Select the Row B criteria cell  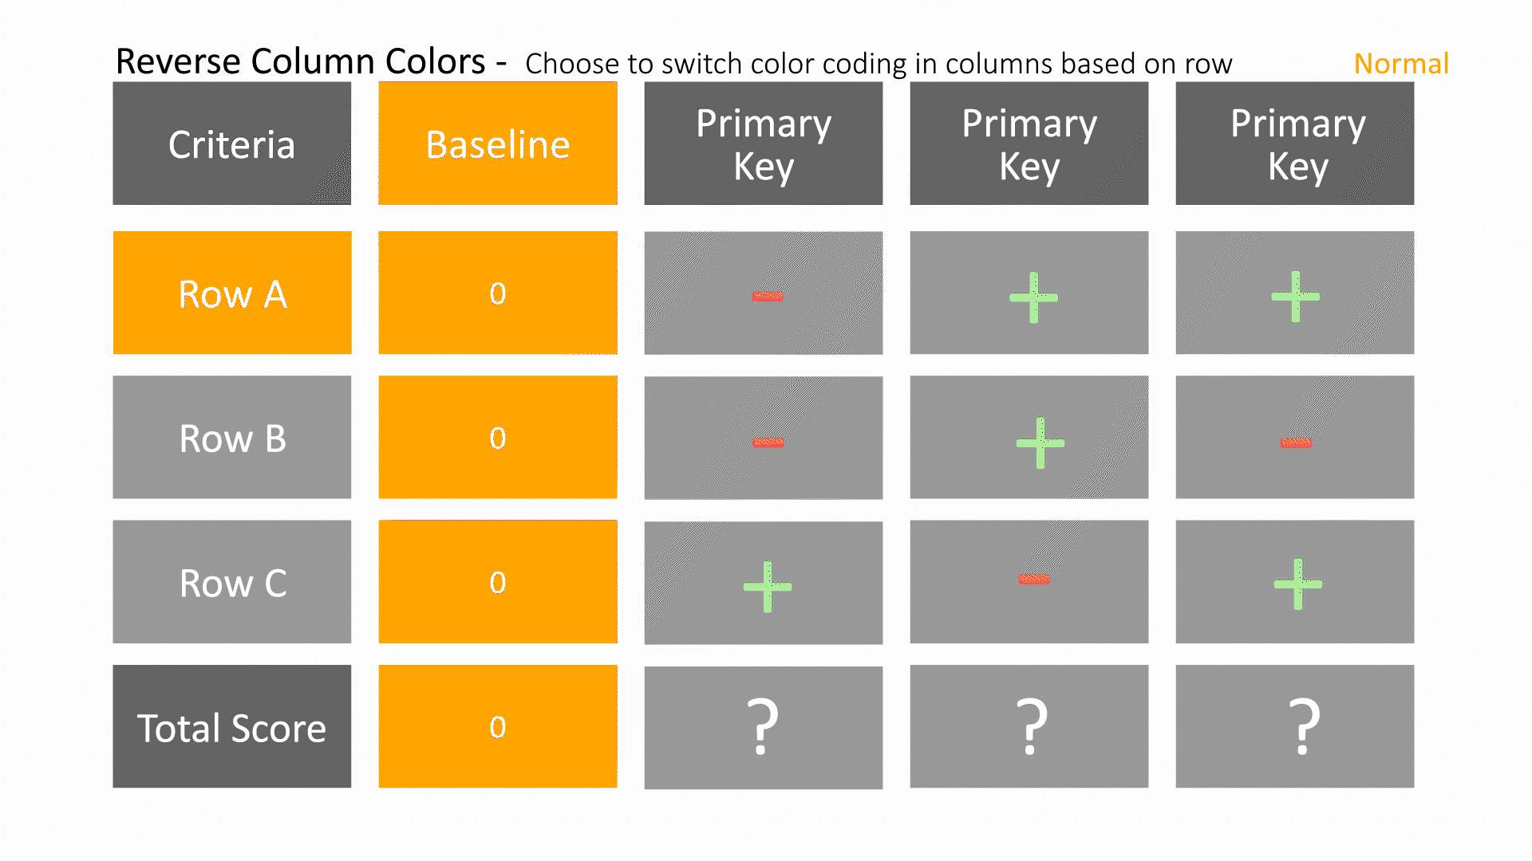(232, 437)
